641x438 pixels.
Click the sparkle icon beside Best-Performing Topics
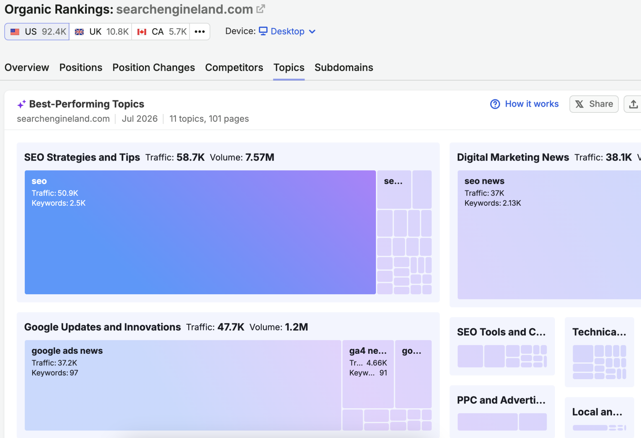click(x=21, y=104)
